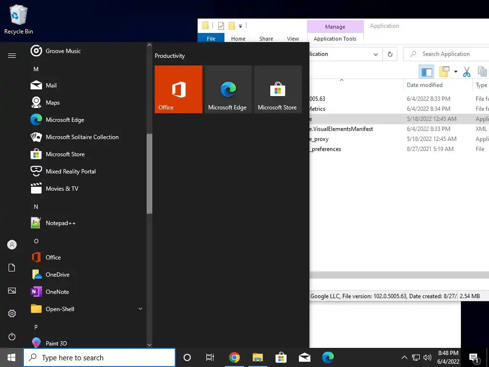The image size is (489, 367).
Task: Switch to the Home ribbon tab
Action: pos(238,39)
